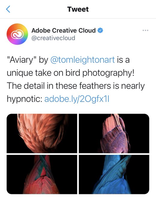Viewport: 156px width, 204px height.
Task: Go back using the blue chevron arrow
Action: (8, 9)
